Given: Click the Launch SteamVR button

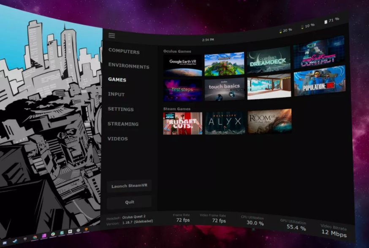Looking at the screenshot, I should [129, 186].
